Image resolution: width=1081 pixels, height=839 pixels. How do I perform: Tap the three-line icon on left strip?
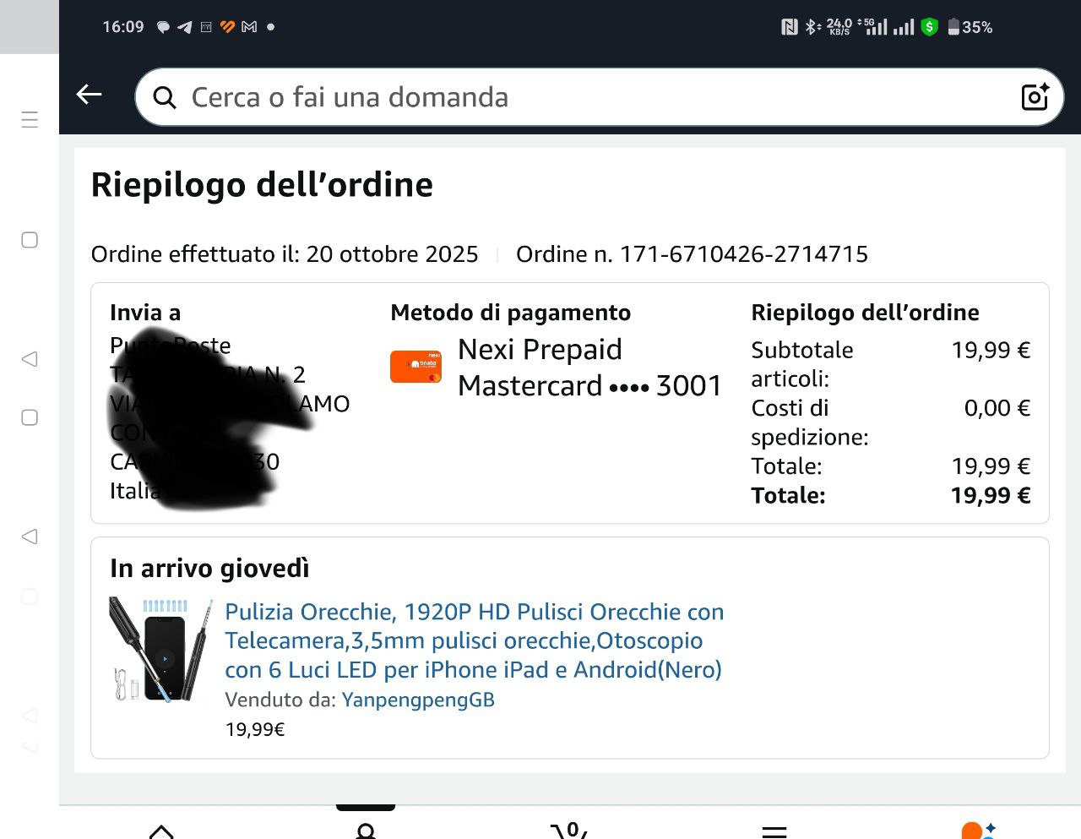point(30,119)
